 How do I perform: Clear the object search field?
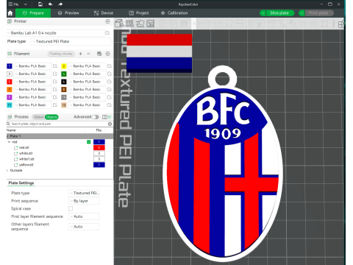(110, 124)
